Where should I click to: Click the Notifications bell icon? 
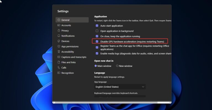tap(59, 36)
